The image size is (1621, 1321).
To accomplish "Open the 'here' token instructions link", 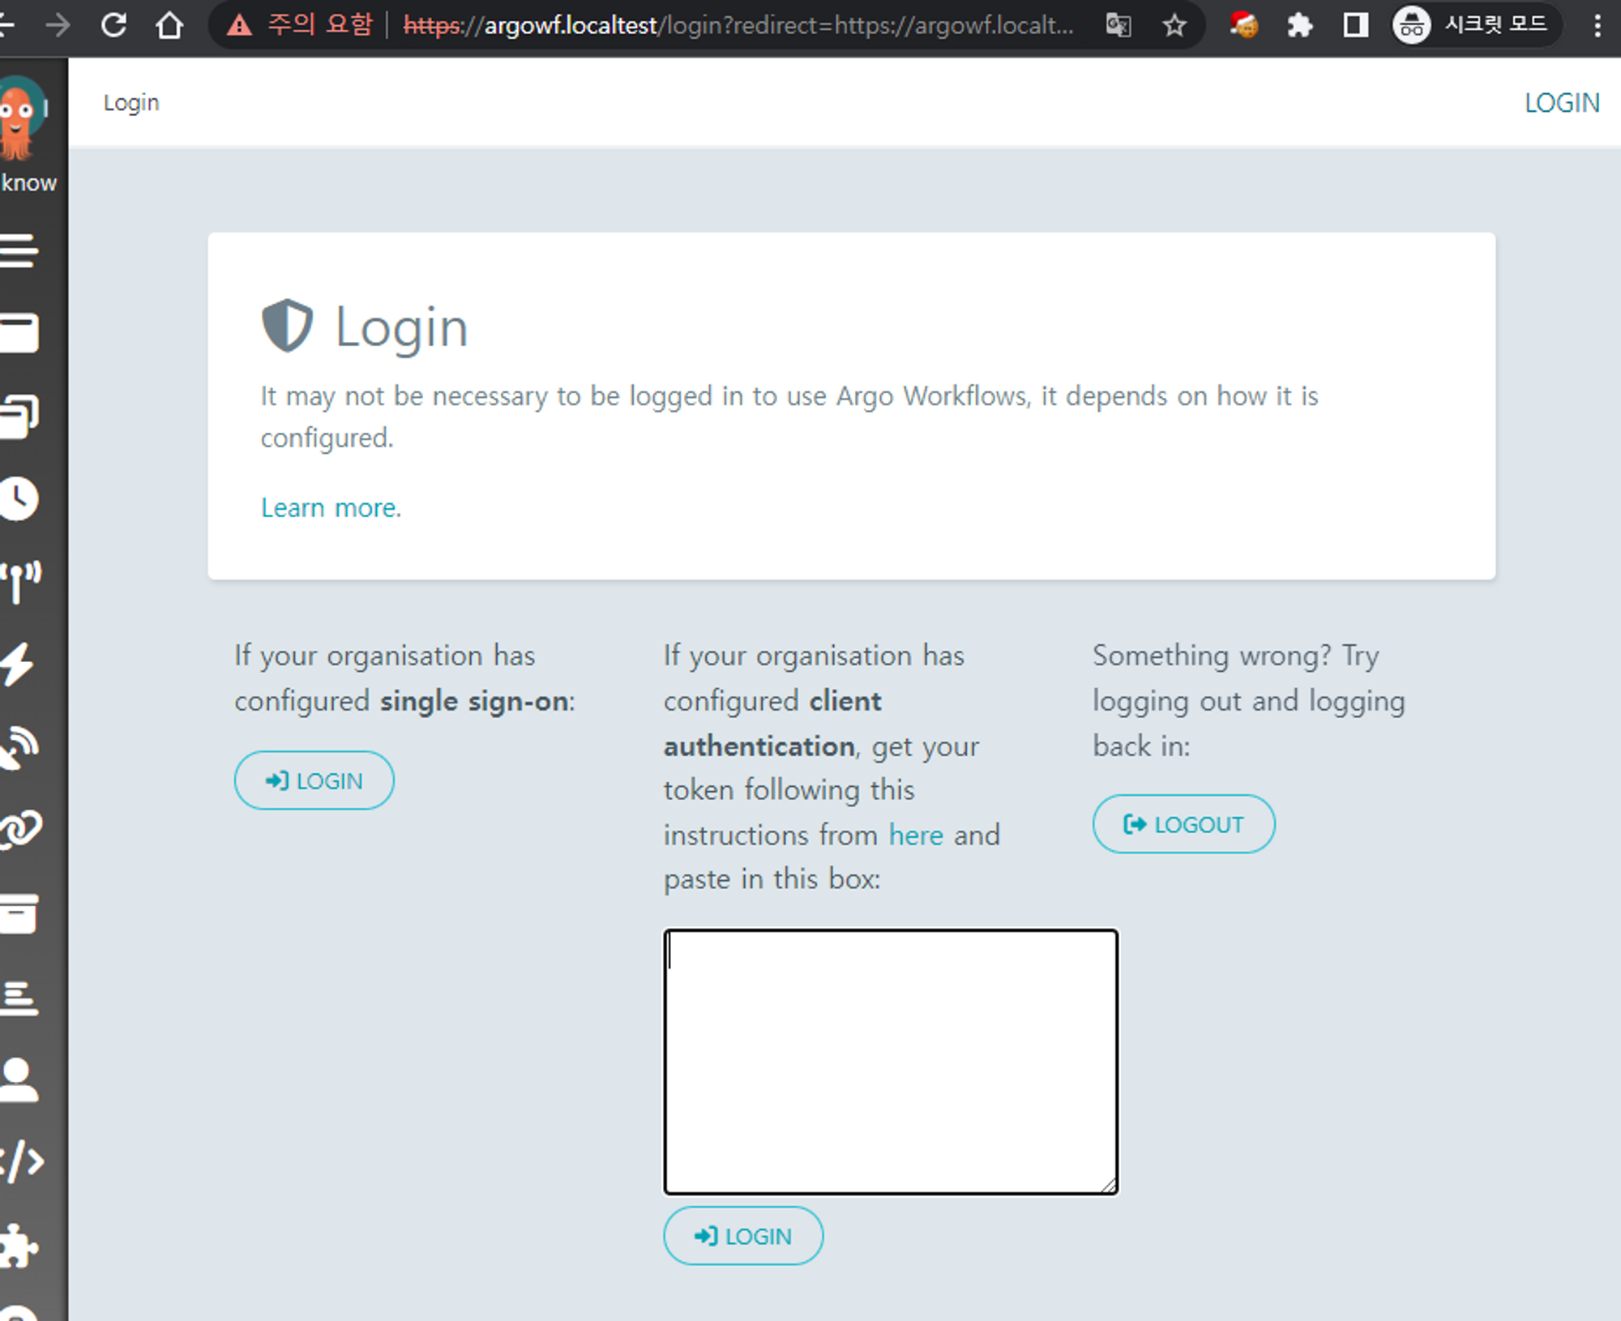I will coord(916,835).
